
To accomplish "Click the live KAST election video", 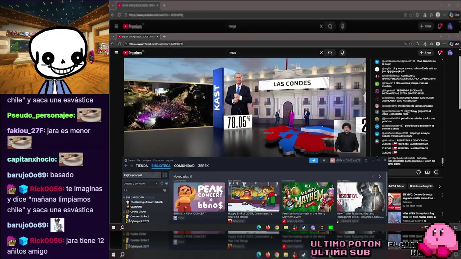I will coord(245,107).
